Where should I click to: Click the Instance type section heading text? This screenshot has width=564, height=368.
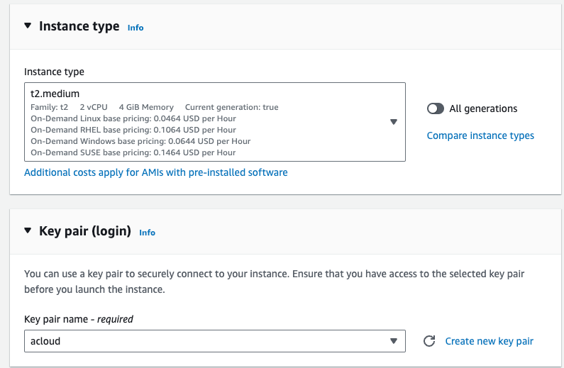pyautogui.click(x=79, y=26)
